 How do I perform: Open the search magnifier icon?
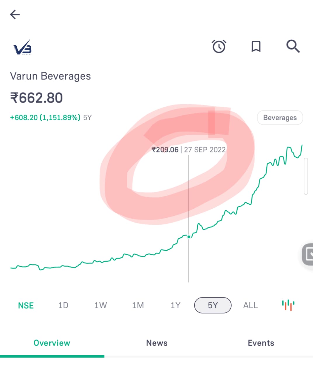[x=293, y=46]
